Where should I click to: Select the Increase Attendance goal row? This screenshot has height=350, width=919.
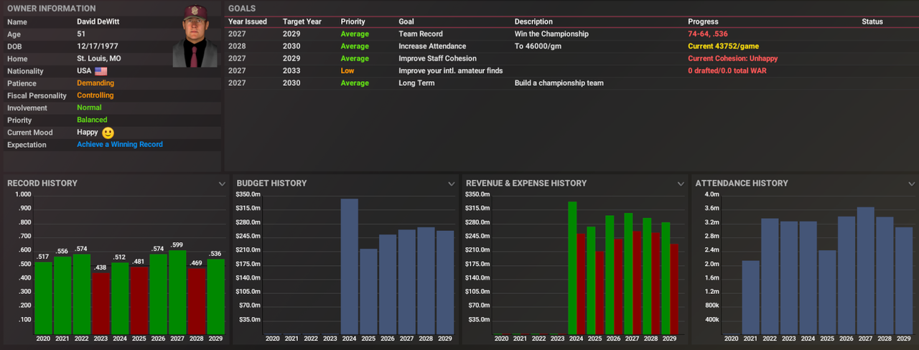coord(570,46)
